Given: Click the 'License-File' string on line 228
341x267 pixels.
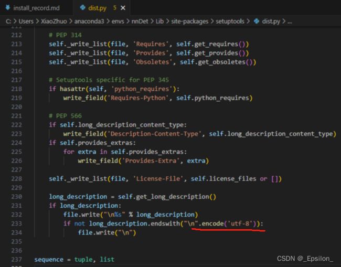Looking at the screenshot, I should click(x=158, y=179).
